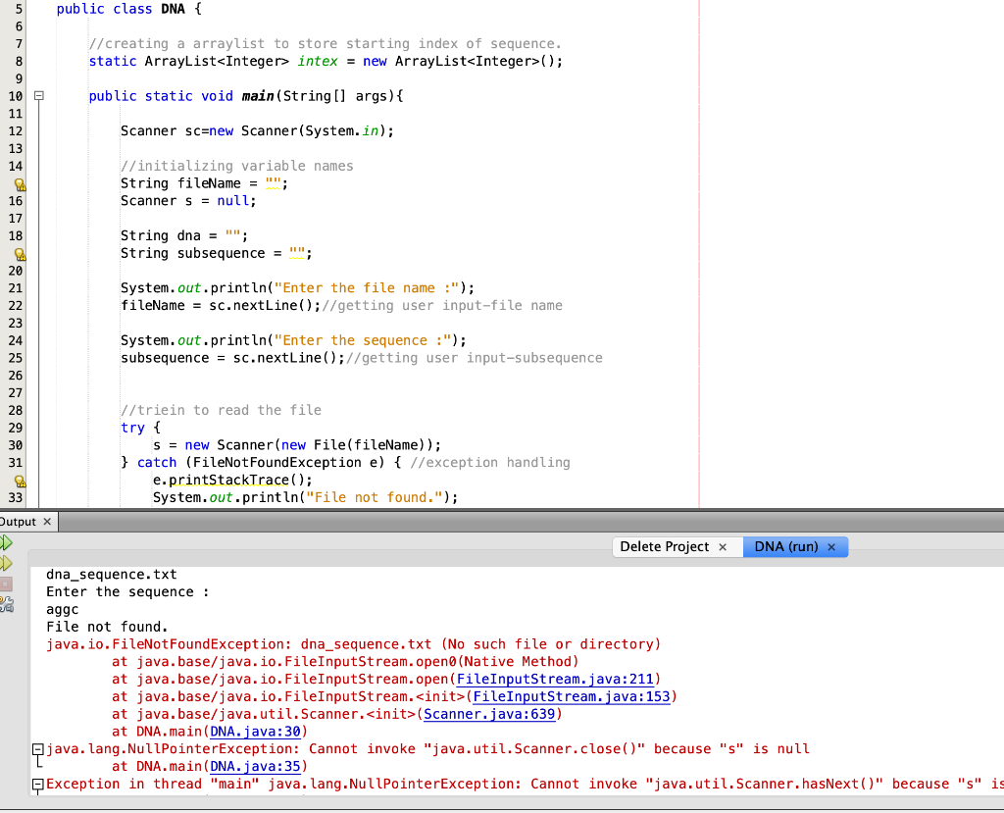Close the Delete Project tab
This screenshot has width=1004, height=813.
(x=722, y=546)
